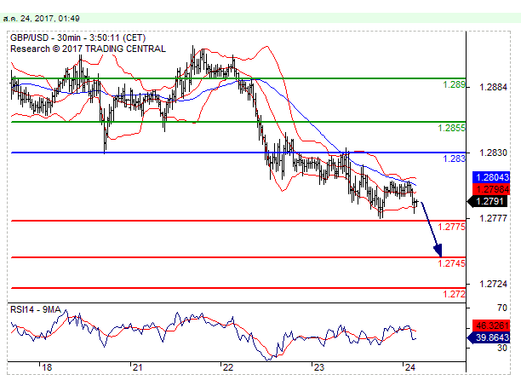Click the date axis label 24
This screenshot has height=386, width=521.
pos(410,367)
